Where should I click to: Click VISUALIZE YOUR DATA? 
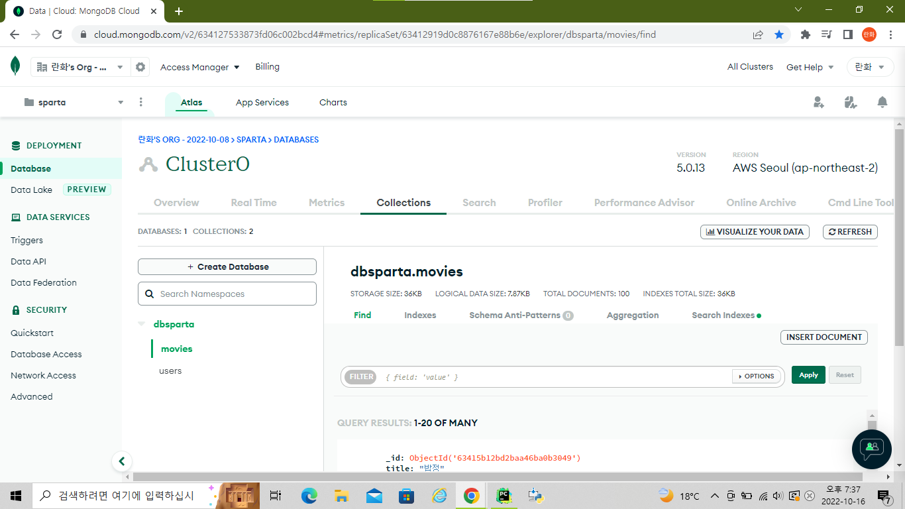click(755, 232)
